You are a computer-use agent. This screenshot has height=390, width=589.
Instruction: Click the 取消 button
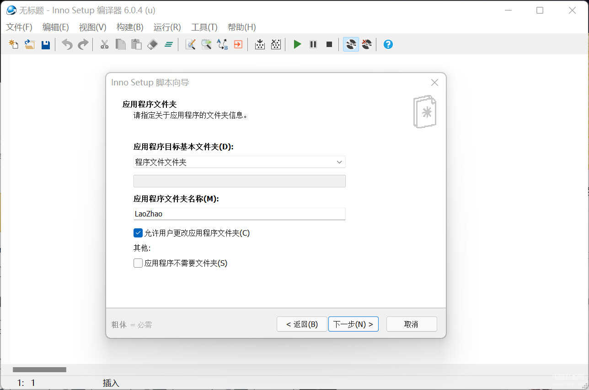tap(412, 324)
